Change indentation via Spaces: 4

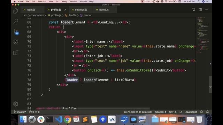pos(161,112)
